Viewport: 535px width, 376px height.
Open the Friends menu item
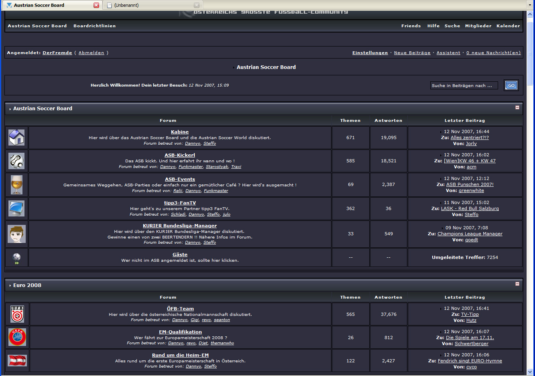(x=411, y=26)
